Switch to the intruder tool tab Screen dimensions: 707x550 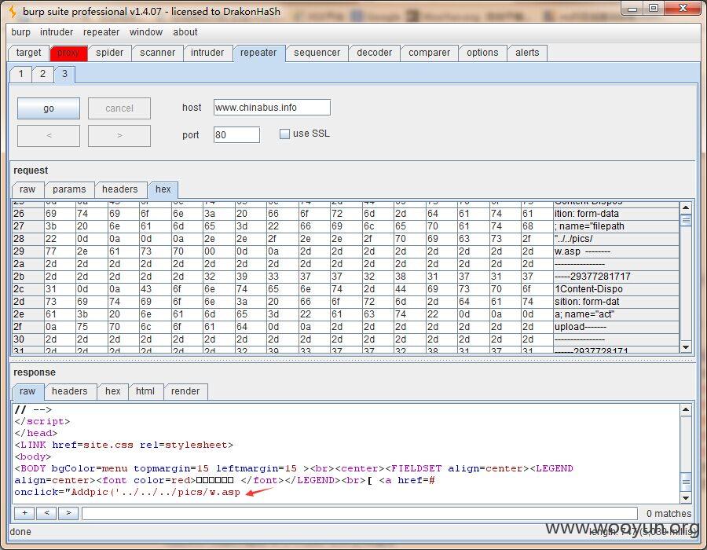[207, 53]
